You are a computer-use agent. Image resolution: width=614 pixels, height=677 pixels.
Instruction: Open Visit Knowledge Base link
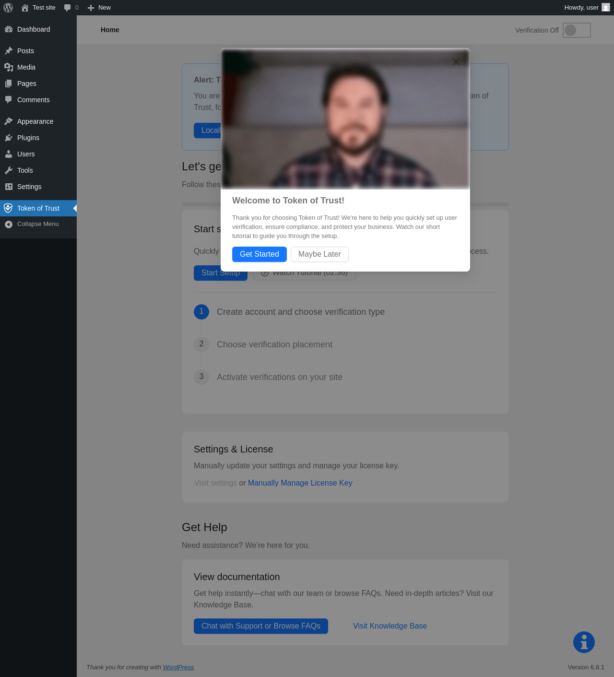pos(390,626)
